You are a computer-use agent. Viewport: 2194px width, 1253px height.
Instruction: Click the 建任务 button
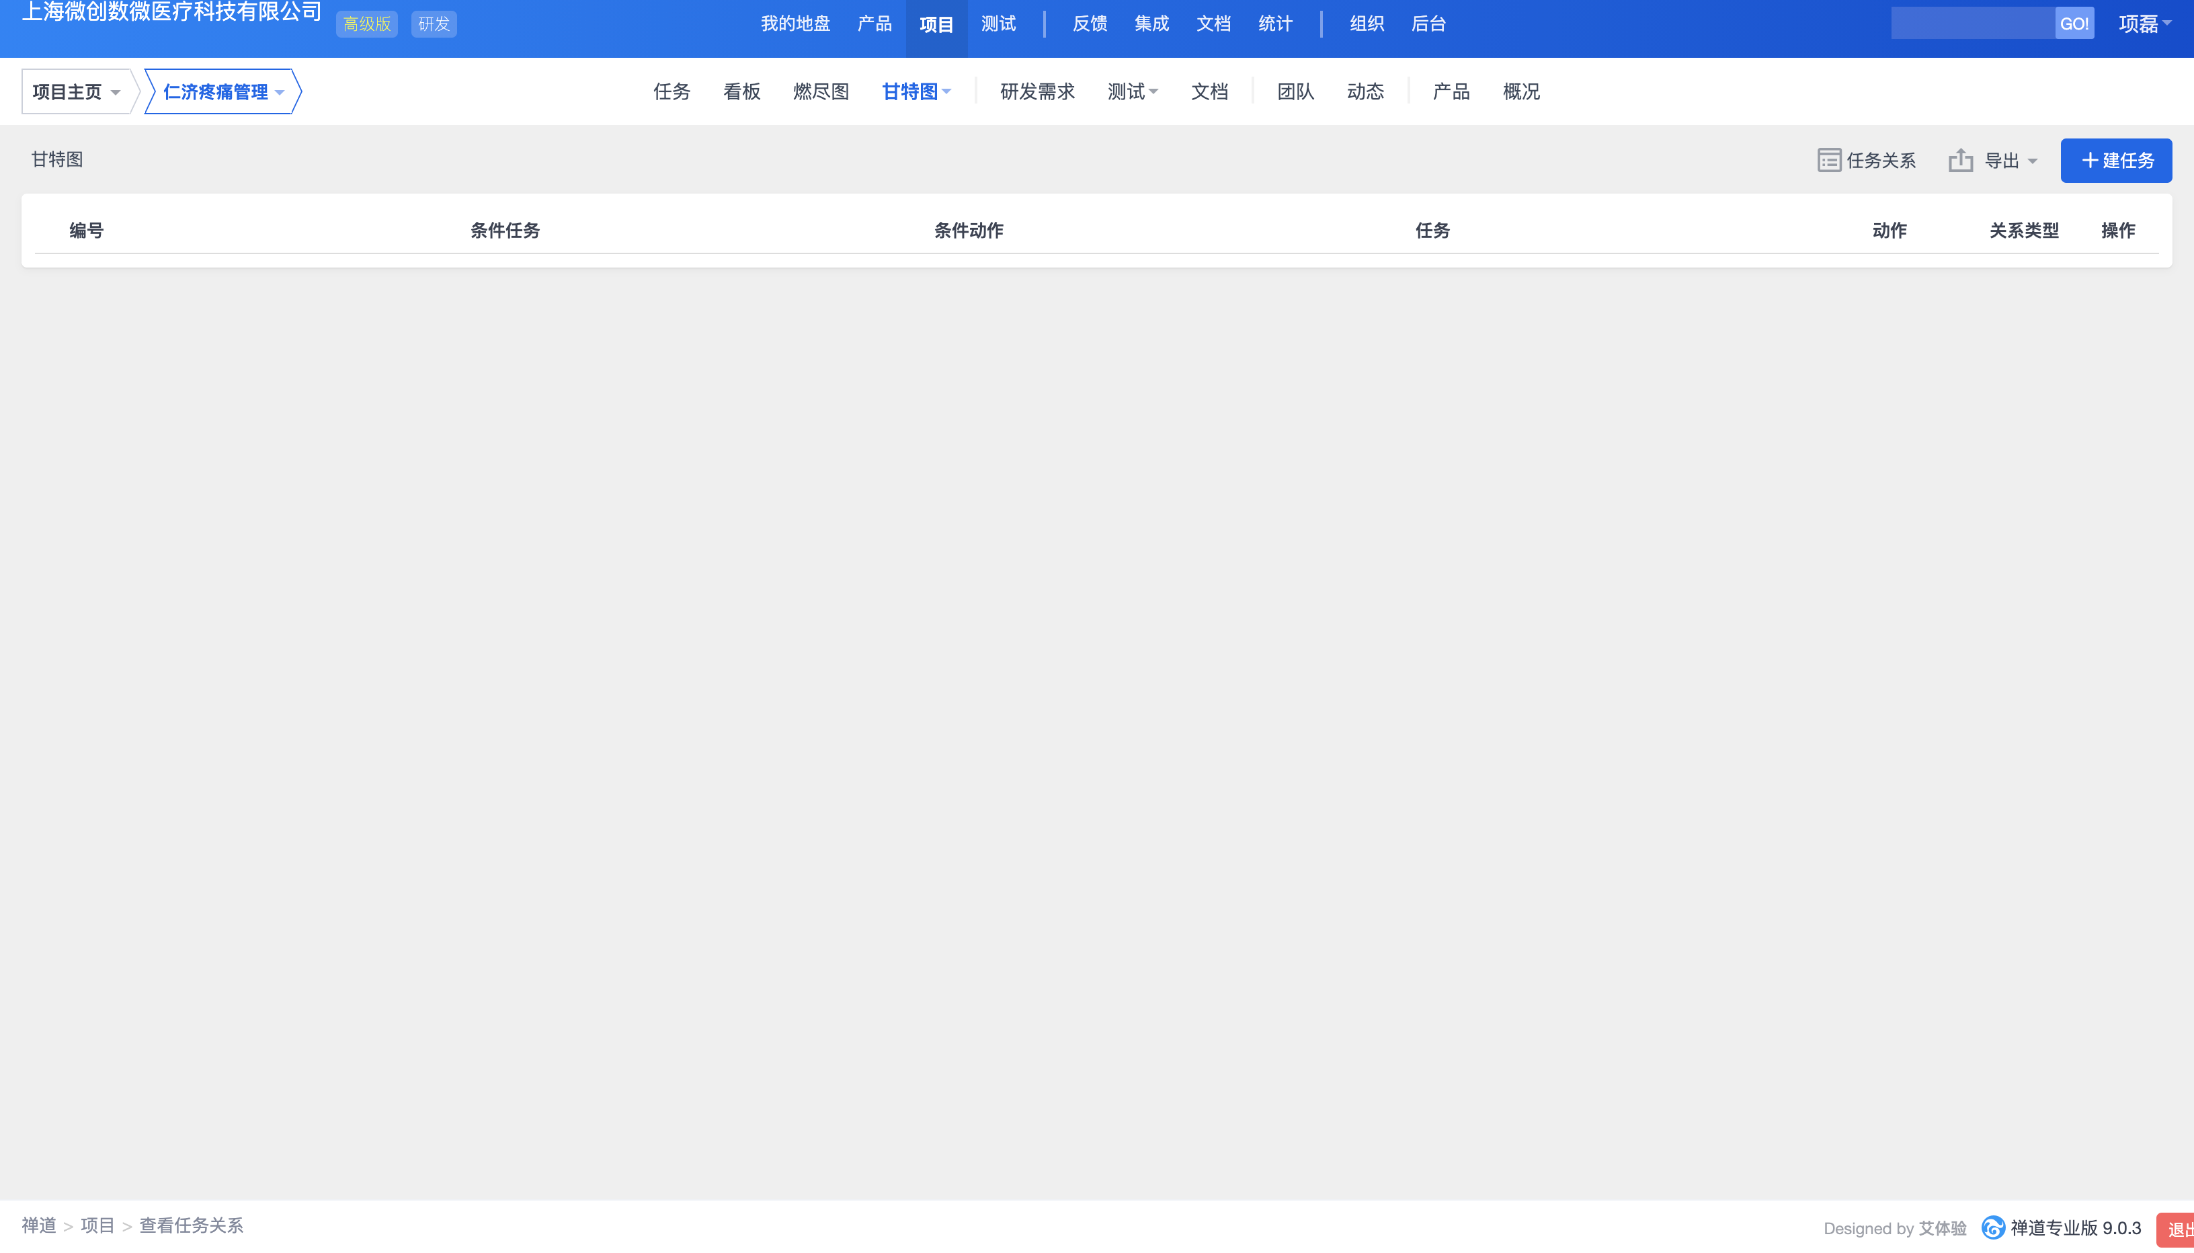(2116, 160)
